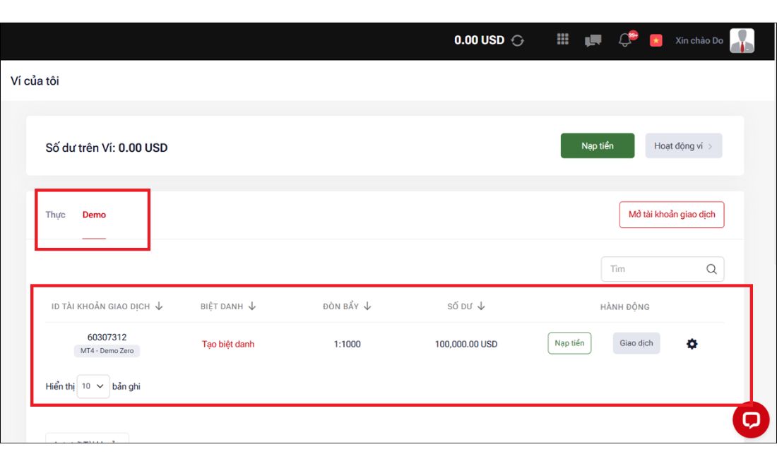Click the search magnifier icon

point(711,269)
